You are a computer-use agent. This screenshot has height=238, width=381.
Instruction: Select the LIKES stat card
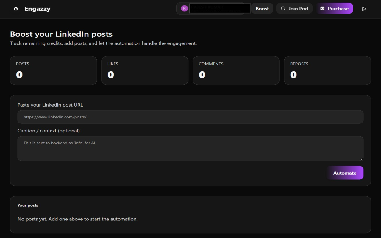[145, 71]
